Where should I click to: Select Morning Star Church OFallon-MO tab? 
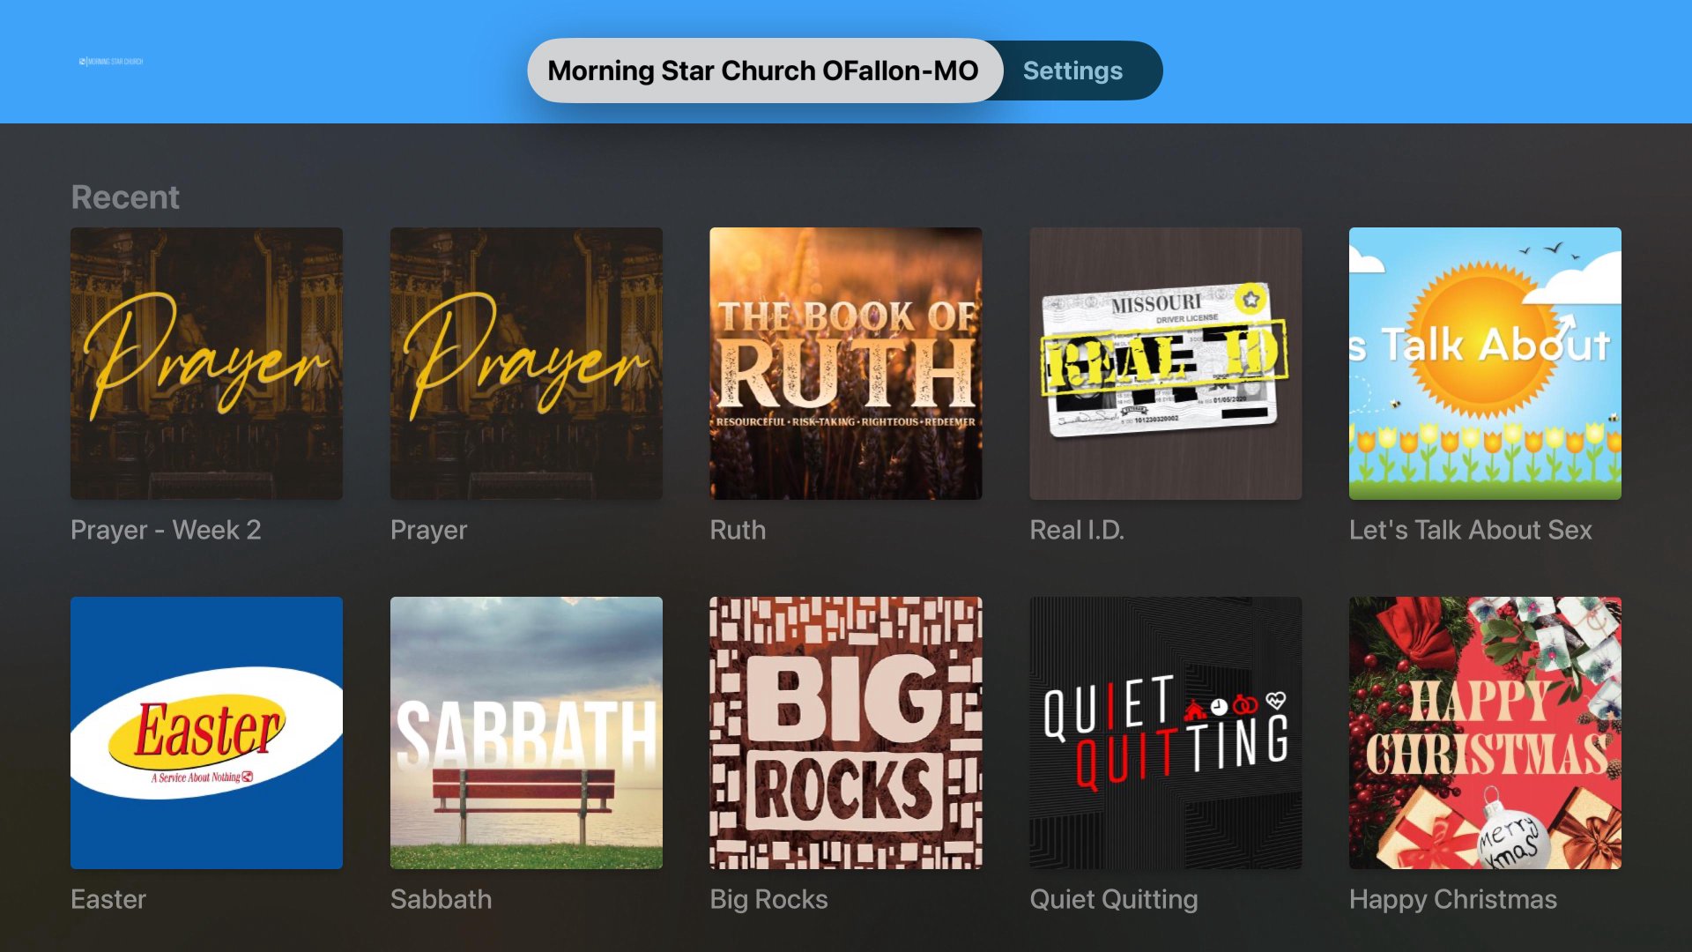(764, 71)
